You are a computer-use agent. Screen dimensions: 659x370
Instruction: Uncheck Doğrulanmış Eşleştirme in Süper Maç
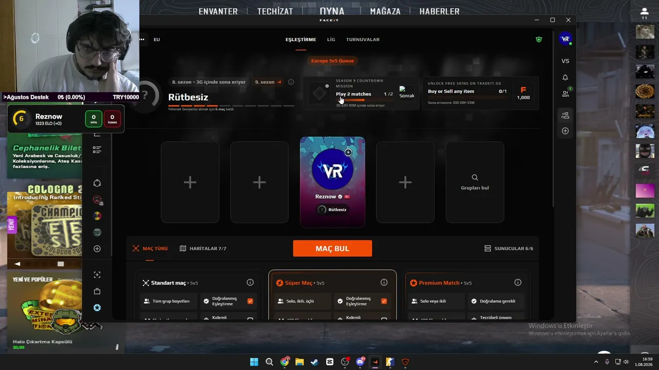click(384, 301)
